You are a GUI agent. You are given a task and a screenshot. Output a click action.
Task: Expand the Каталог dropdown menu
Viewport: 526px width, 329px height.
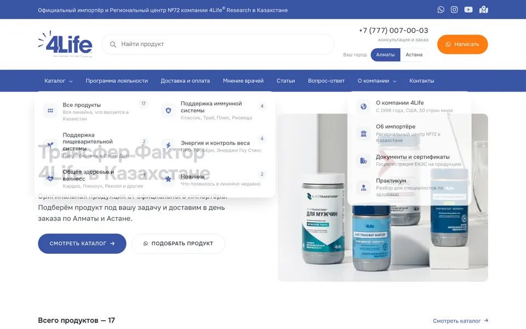click(x=59, y=81)
